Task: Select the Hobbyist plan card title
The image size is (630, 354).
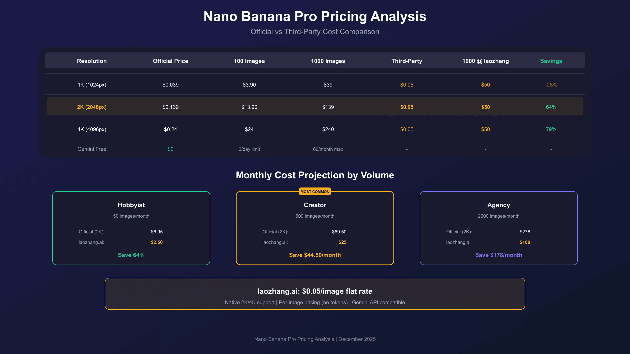Action: pyautogui.click(x=131, y=205)
